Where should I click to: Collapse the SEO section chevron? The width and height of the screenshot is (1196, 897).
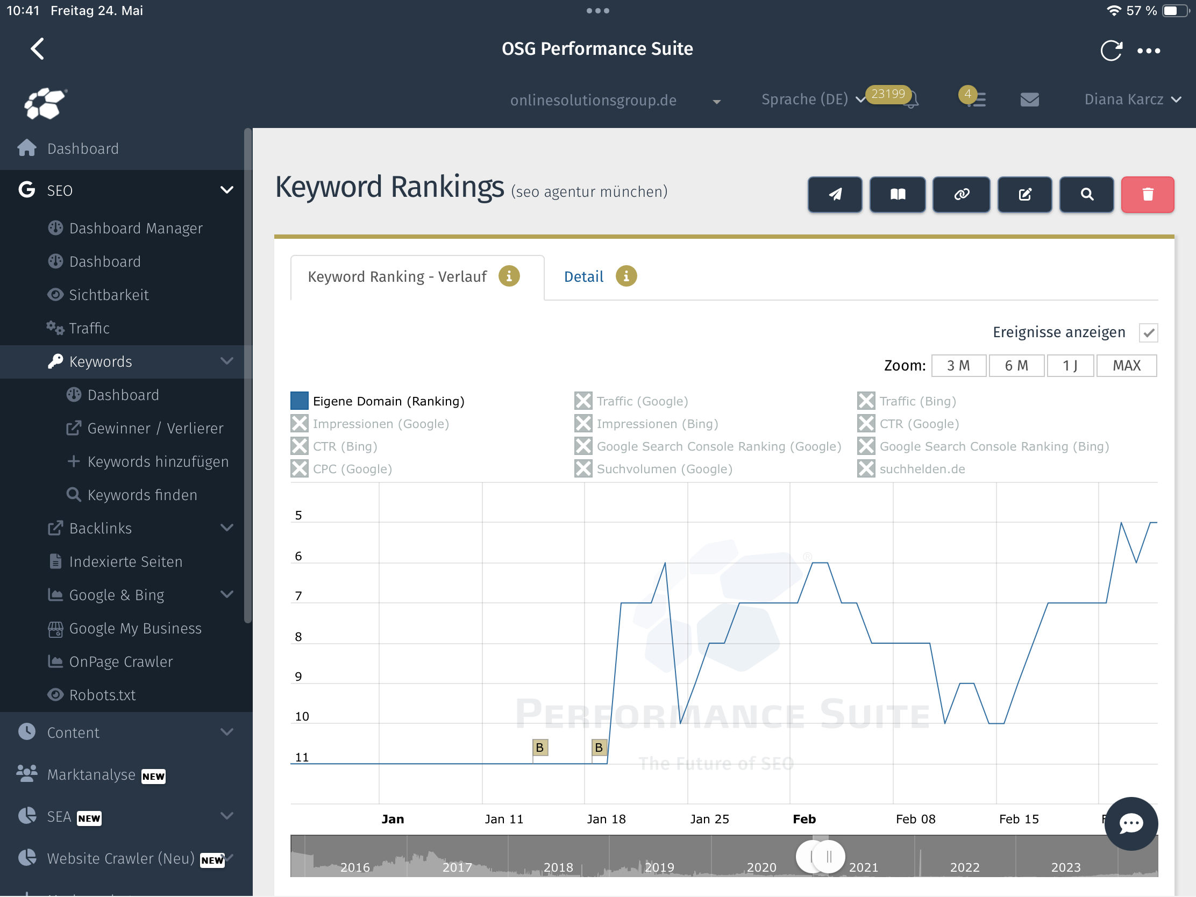click(x=227, y=190)
